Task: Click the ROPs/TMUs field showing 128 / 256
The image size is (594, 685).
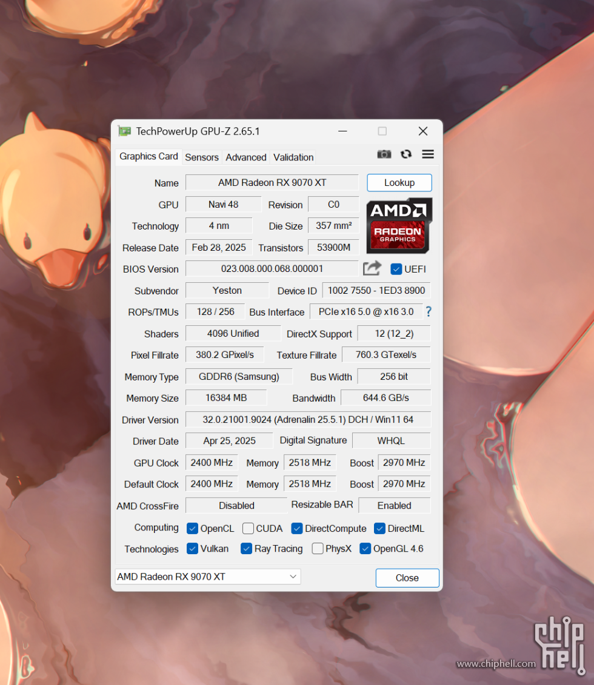Action: tap(216, 312)
